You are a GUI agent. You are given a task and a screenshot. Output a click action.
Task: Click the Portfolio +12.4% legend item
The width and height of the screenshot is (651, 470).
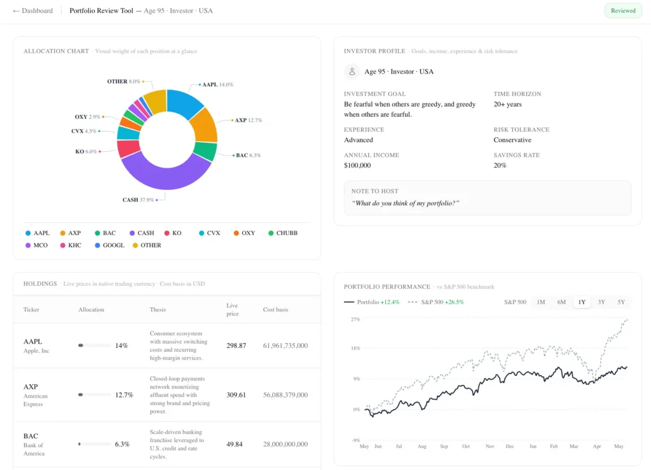(371, 302)
